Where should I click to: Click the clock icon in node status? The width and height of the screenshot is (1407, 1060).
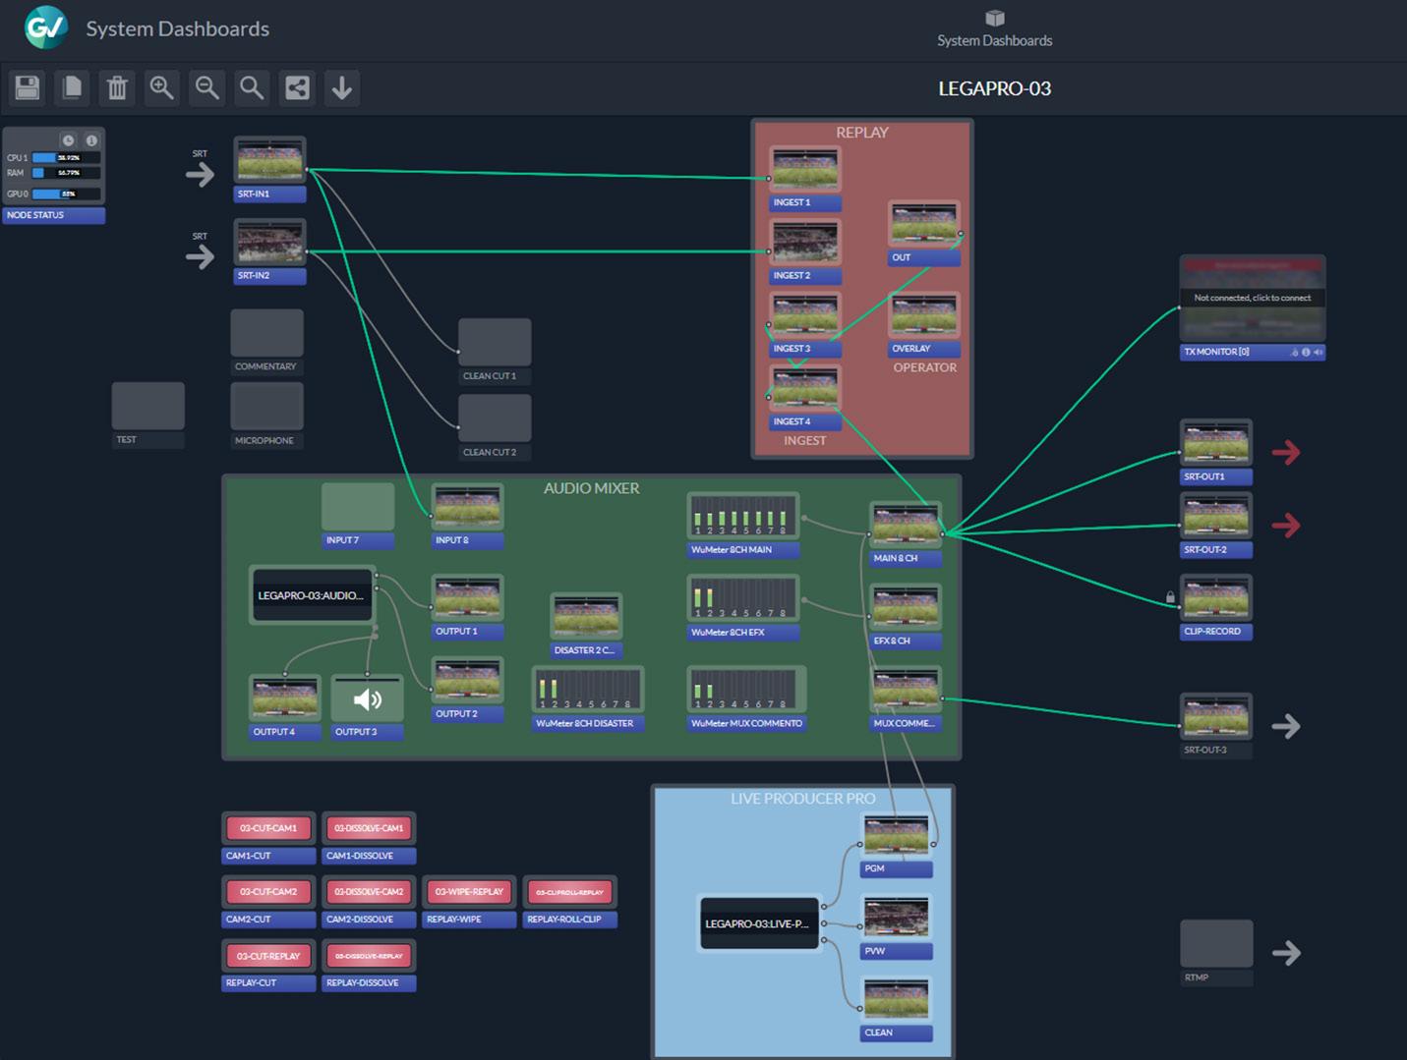(x=69, y=140)
